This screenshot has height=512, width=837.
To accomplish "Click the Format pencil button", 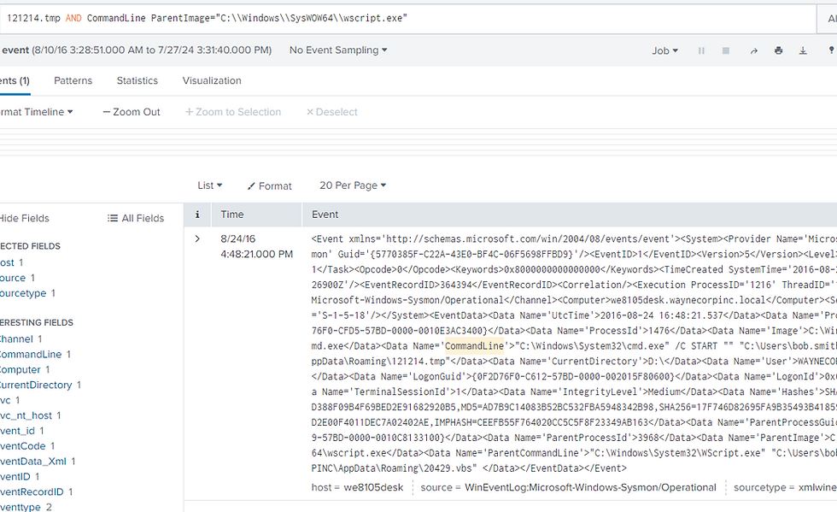I will [269, 185].
